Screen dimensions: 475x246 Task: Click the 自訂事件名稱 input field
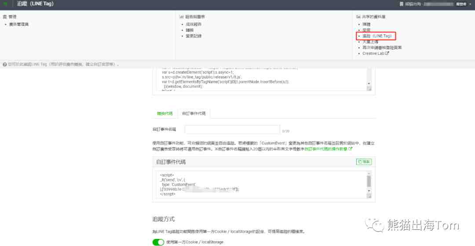(x=232, y=129)
